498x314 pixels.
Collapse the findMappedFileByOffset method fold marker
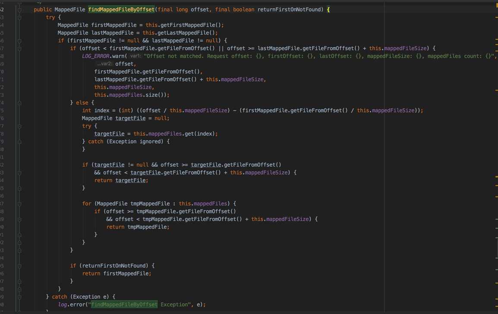click(19, 10)
